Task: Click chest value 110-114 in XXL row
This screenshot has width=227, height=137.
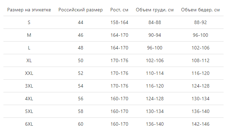Action: coord(155,73)
